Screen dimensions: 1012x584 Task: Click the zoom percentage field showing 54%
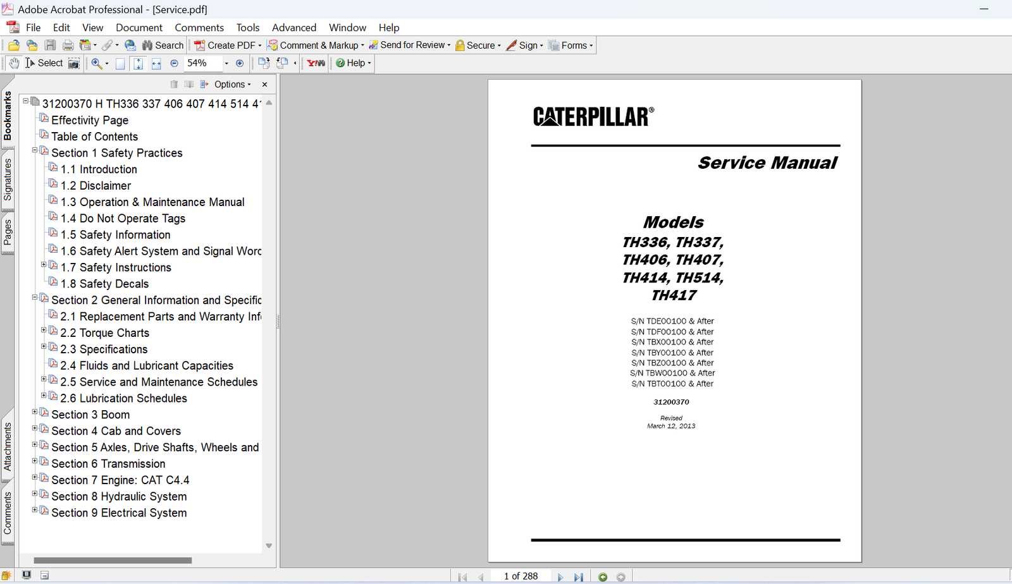(202, 63)
